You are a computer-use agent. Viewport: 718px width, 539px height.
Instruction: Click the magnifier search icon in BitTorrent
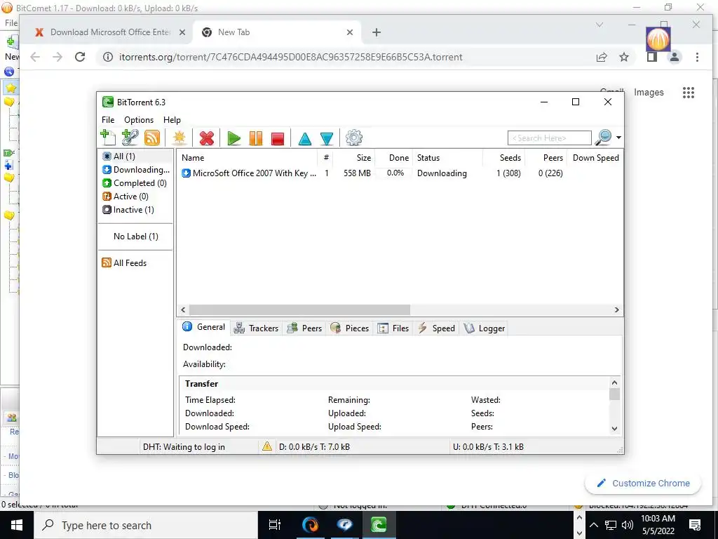click(x=603, y=138)
